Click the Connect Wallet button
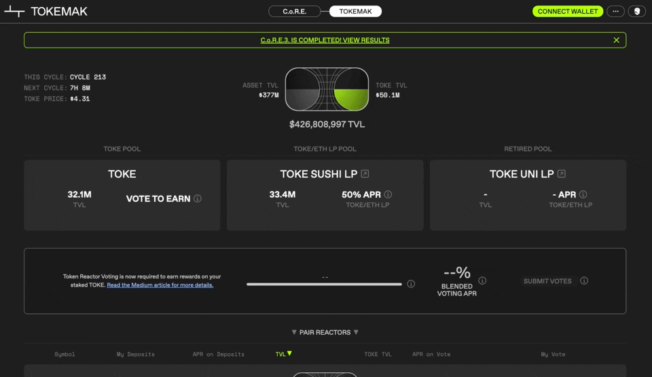 click(x=568, y=12)
